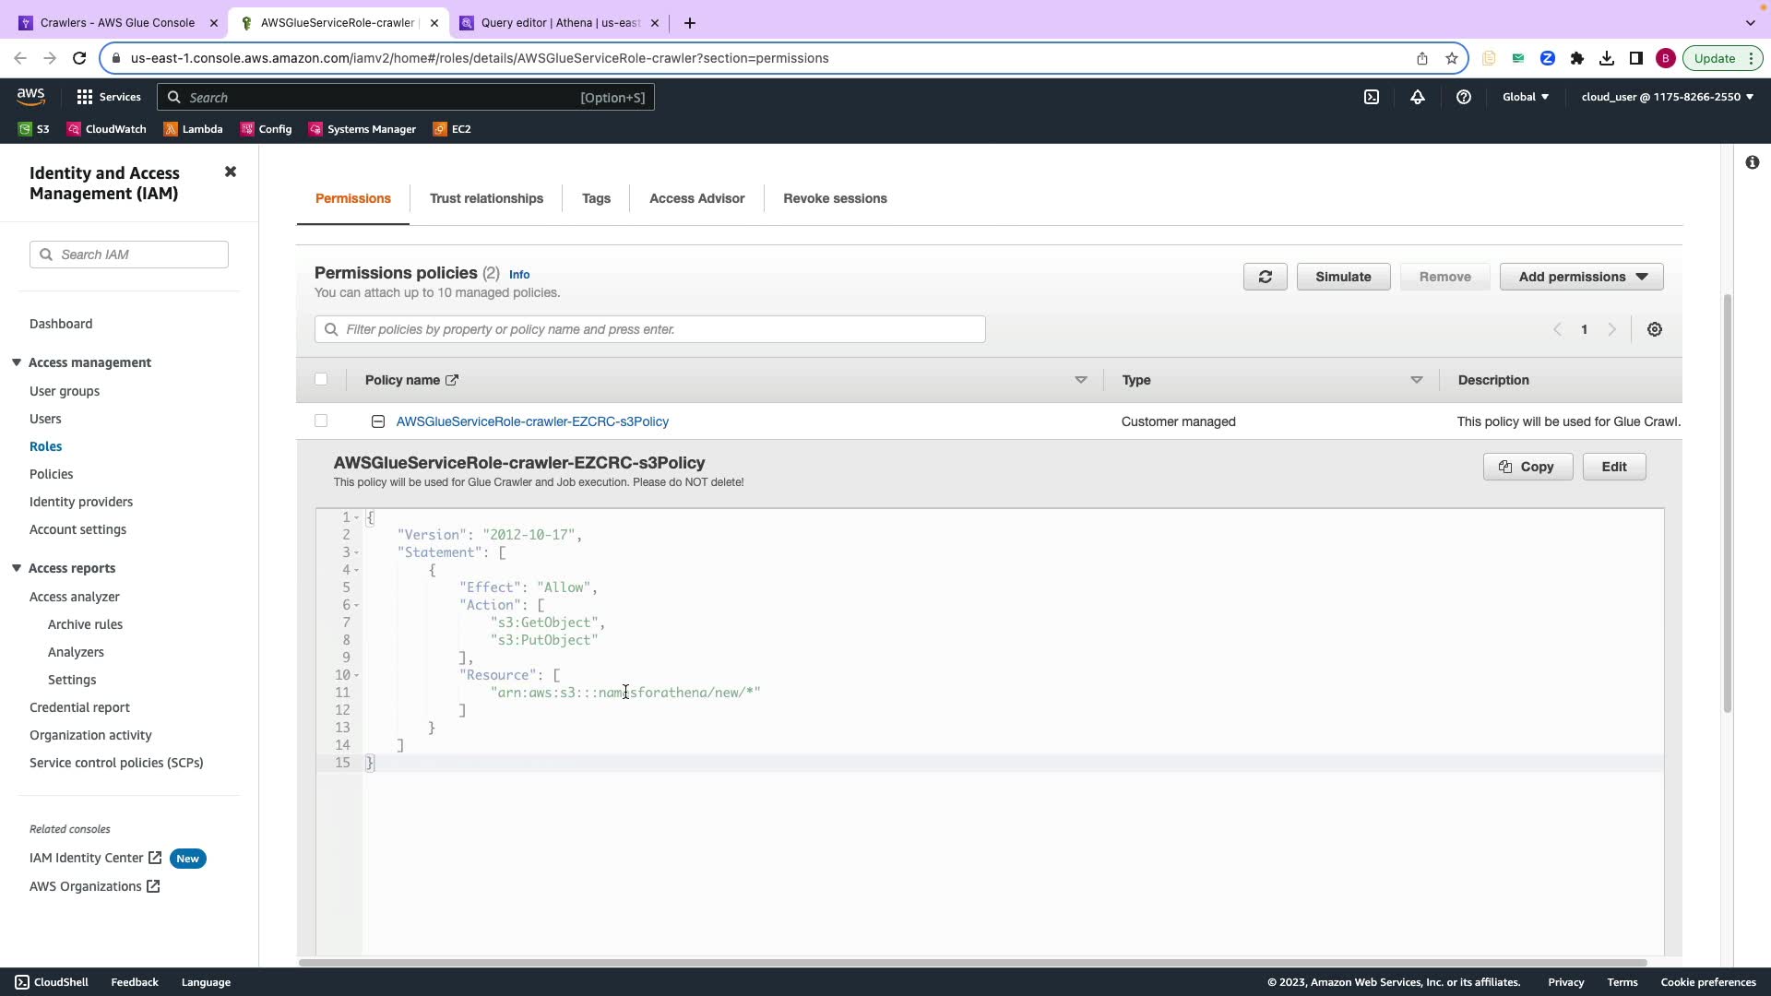1771x996 pixels.
Task: Click the info circle icon at the right edge
Action: (x=1752, y=162)
